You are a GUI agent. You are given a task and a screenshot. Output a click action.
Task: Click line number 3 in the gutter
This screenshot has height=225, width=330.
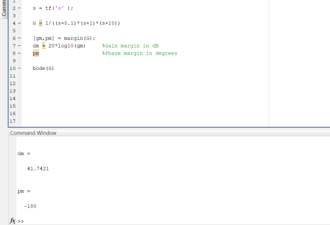14,16
